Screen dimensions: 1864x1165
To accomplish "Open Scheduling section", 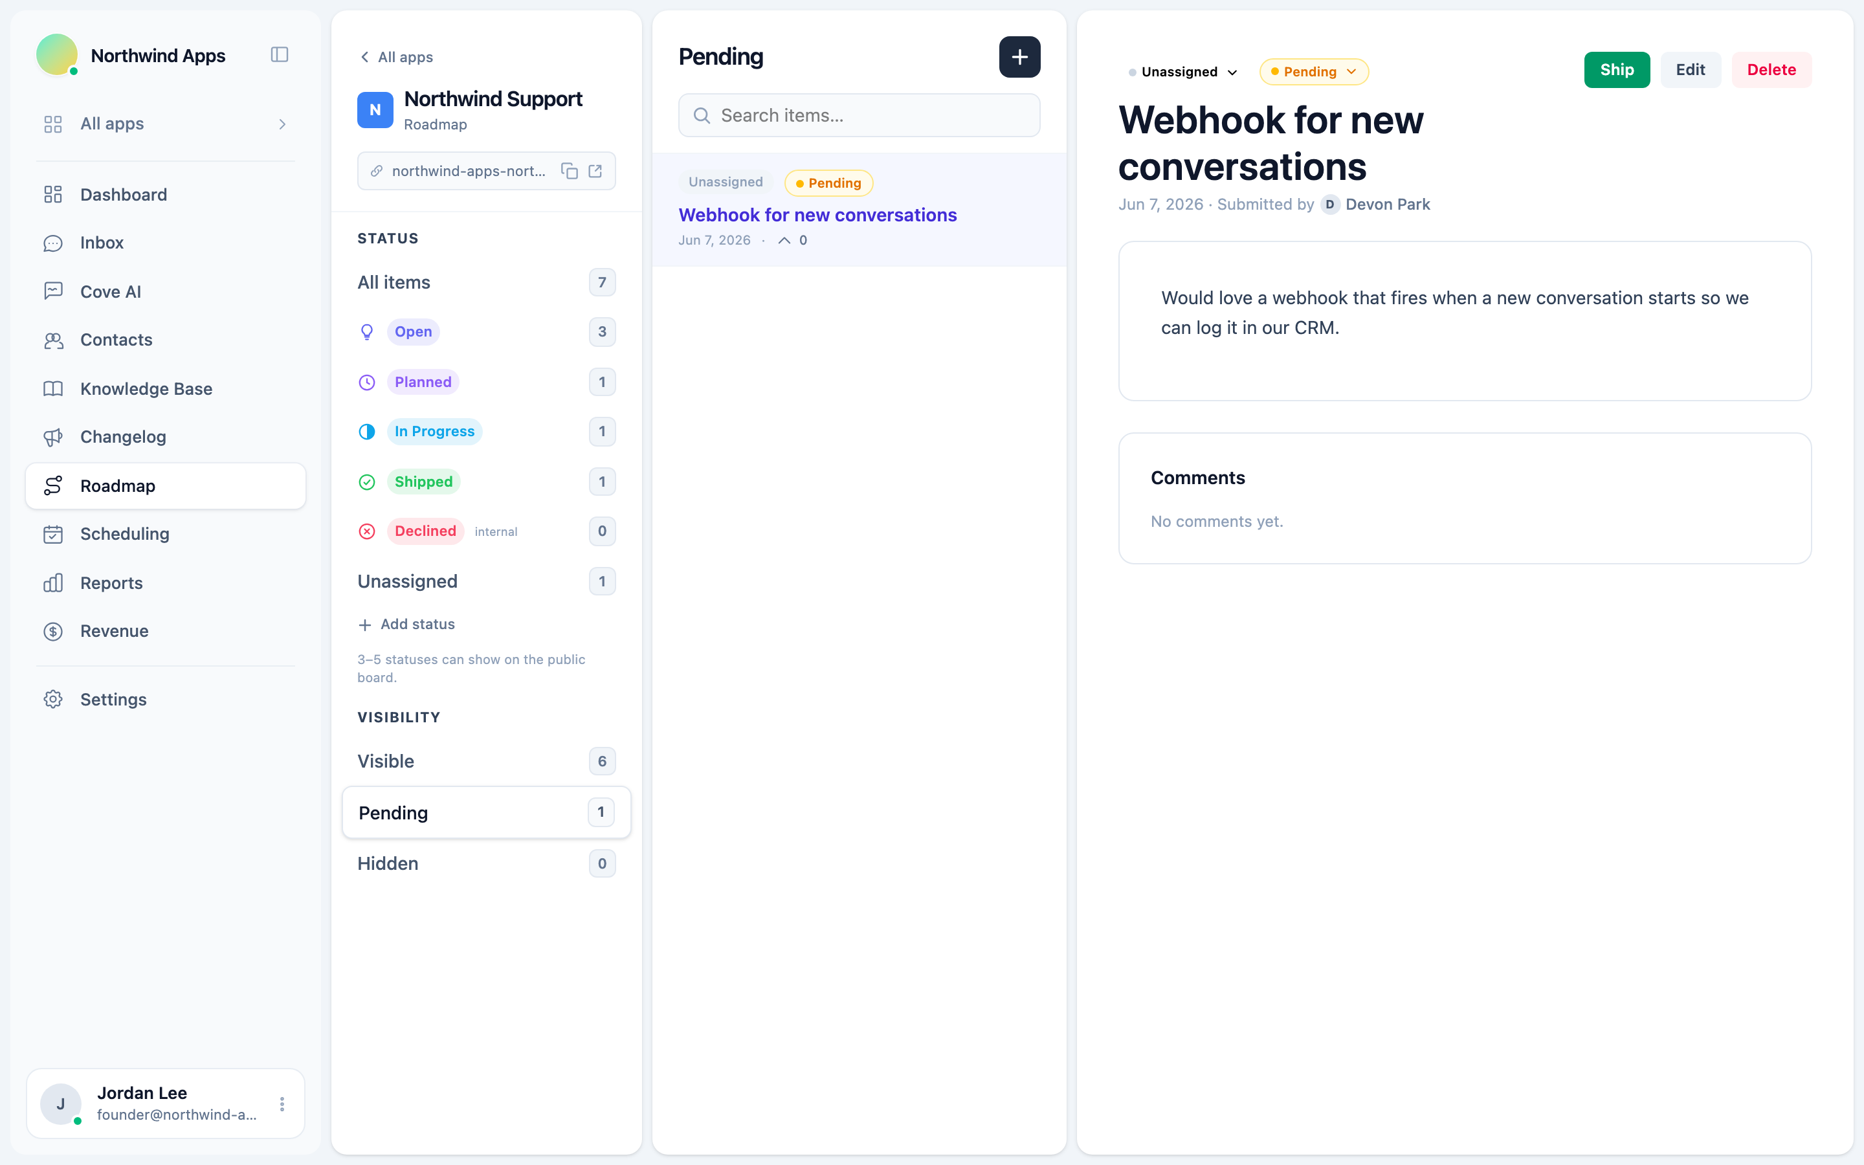I will (x=166, y=535).
